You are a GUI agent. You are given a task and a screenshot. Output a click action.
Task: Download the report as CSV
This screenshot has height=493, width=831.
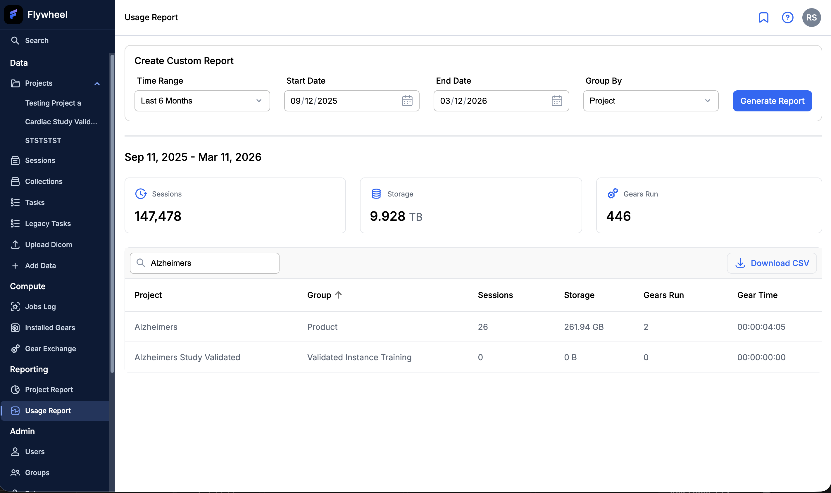(772, 263)
